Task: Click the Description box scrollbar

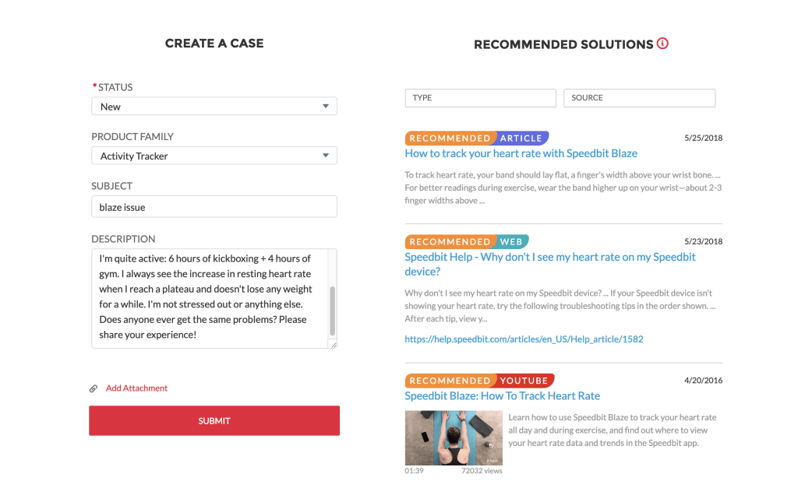Action: (333, 310)
